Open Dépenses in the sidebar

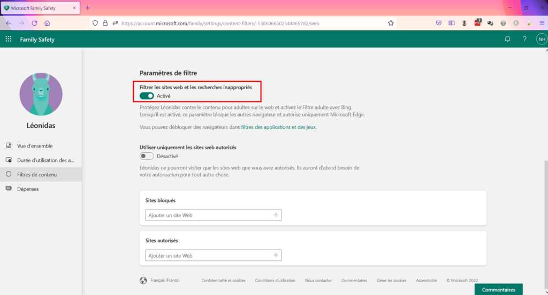(41, 189)
